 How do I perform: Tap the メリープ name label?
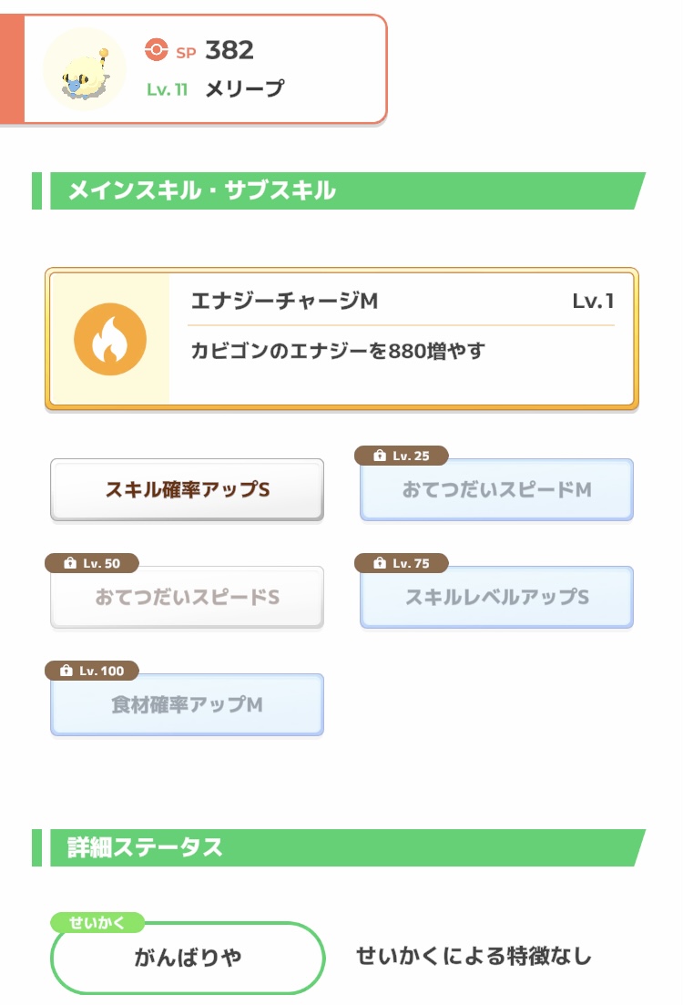(x=244, y=88)
